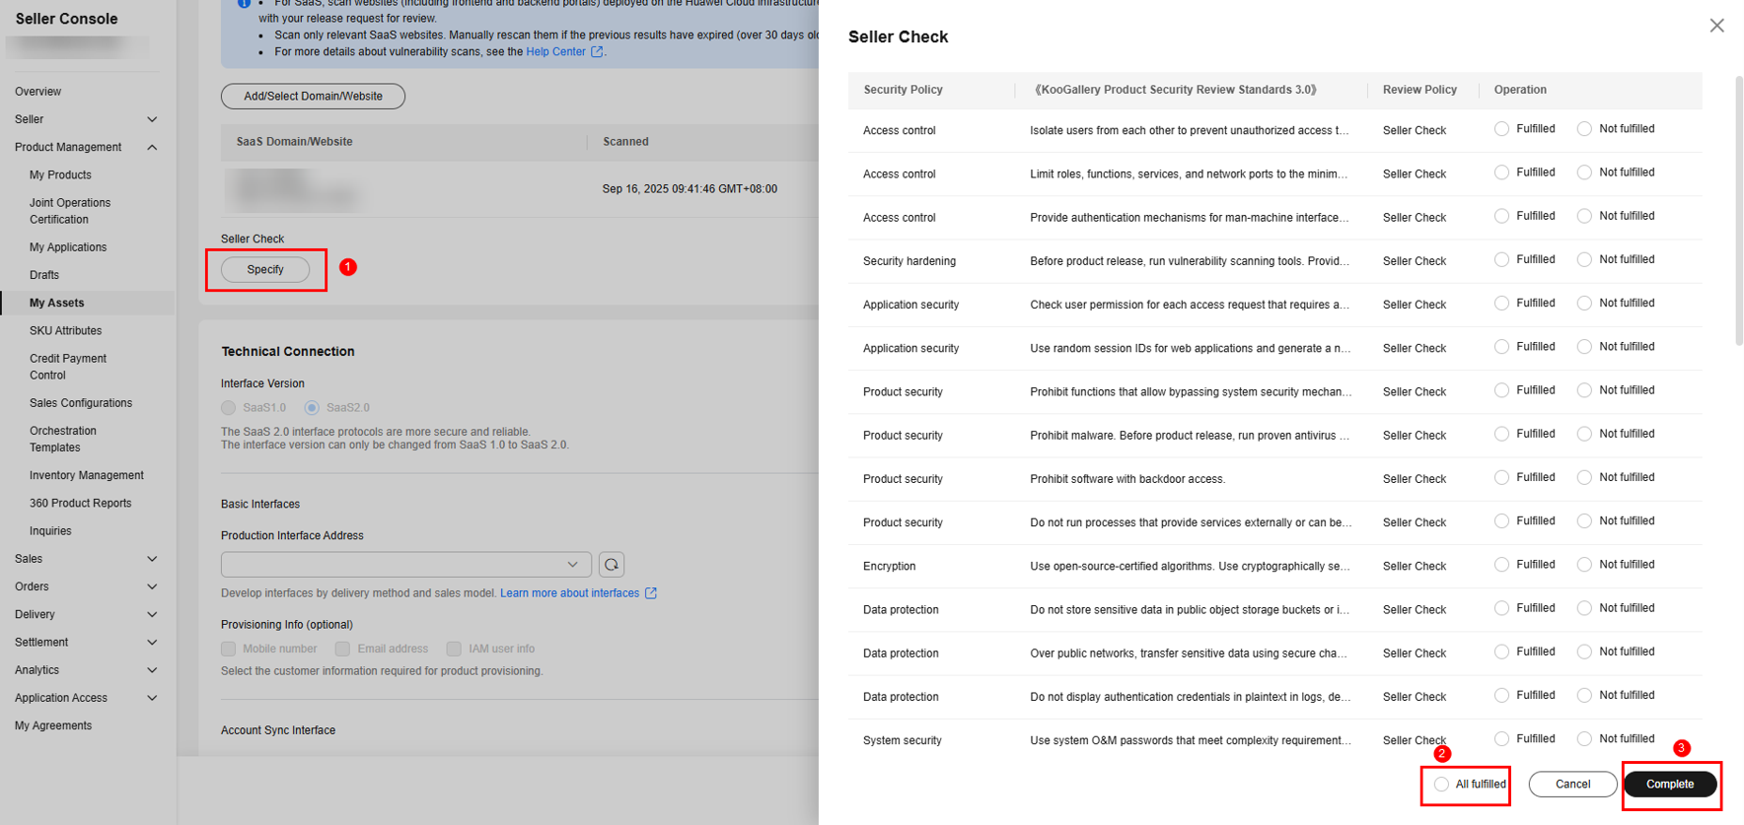Tick the IAM user info checkbox
Screen dimensions: 1744x825
(x=454, y=649)
